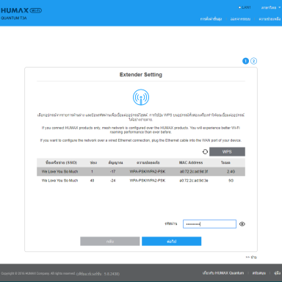
Task: Click WPA-PSK/WPA2-PSK in the 2.4G row
Action: pos(148,172)
